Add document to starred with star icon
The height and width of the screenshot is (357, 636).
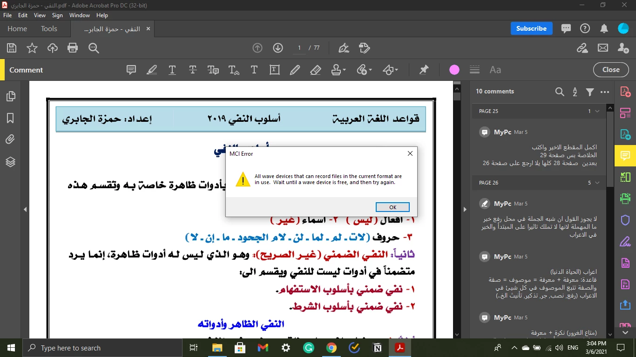(32, 48)
